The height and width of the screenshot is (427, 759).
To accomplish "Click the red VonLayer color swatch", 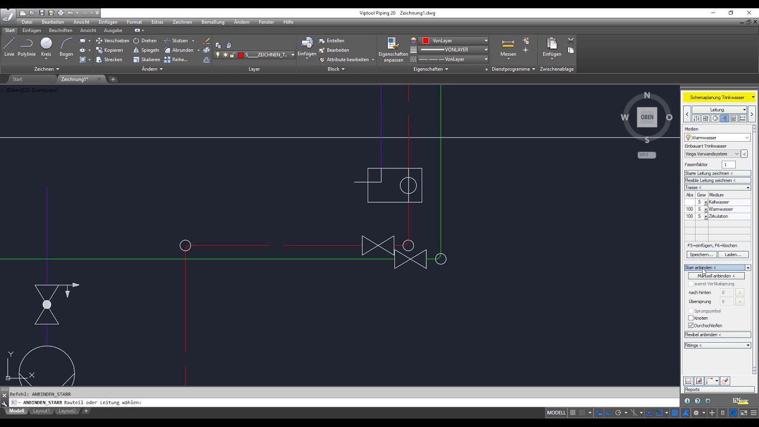I will click(426, 41).
